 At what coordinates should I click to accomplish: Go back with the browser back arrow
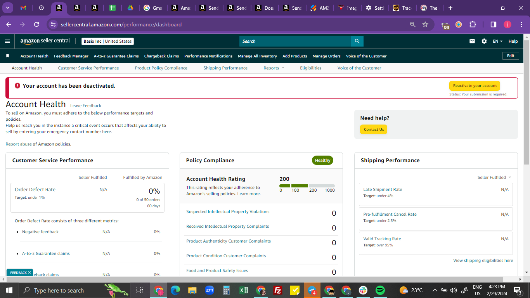coord(9,24)
